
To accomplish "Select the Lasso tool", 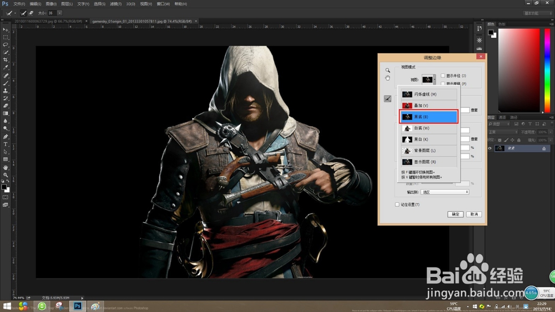I will (6, 44).
